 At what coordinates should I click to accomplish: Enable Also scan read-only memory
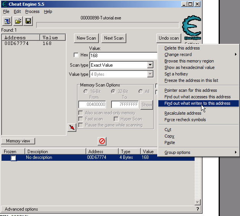point(81,113)
